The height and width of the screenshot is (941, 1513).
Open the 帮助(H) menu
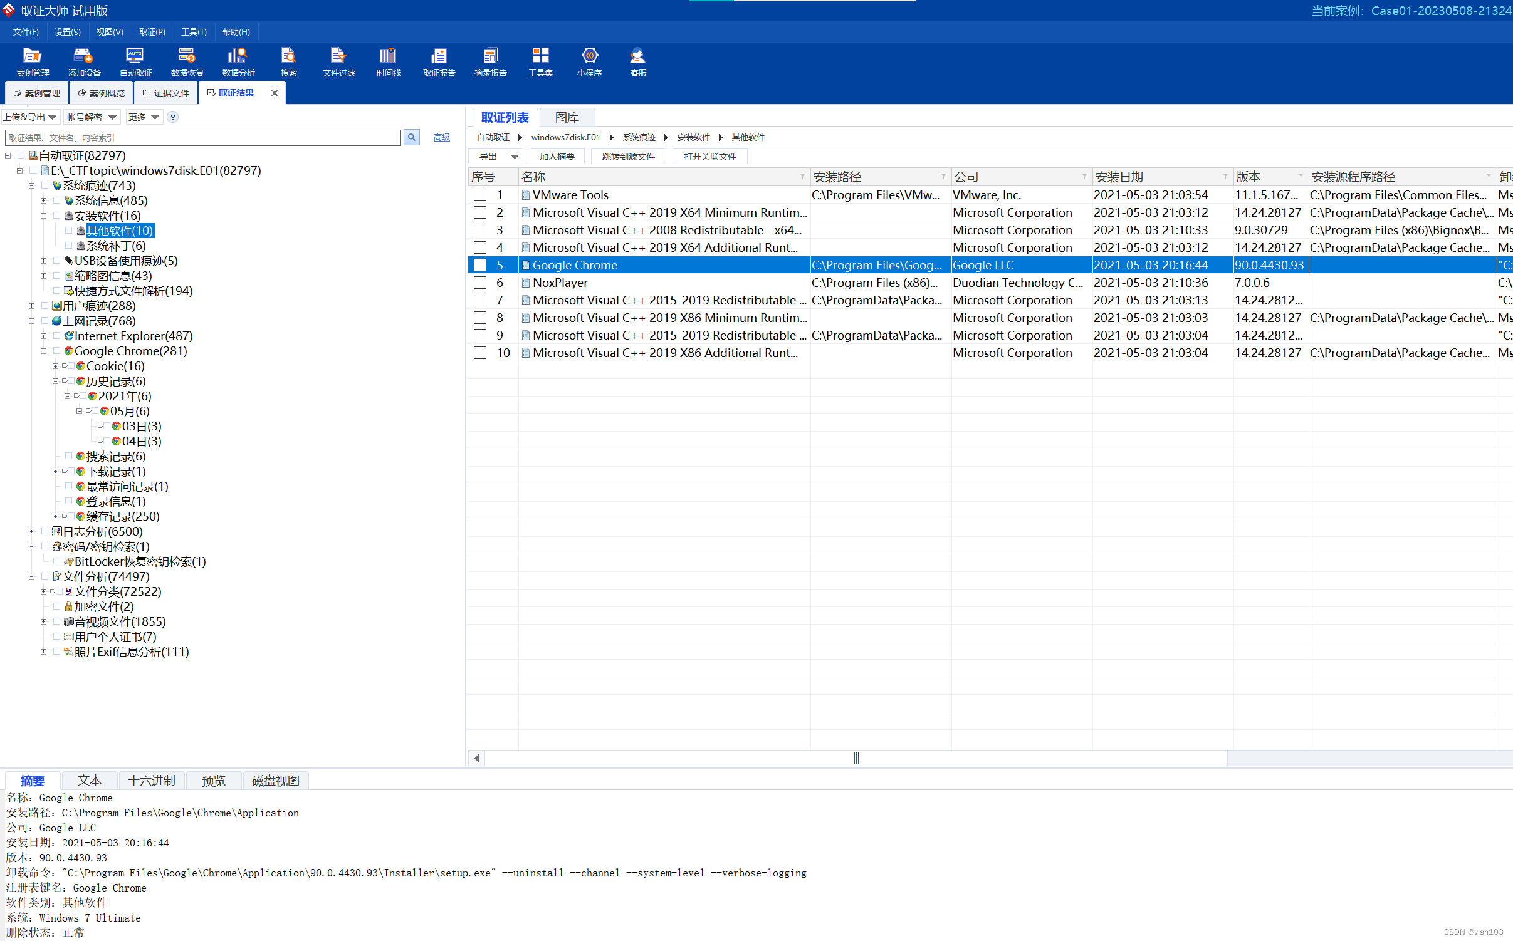(x=236, y=32)
